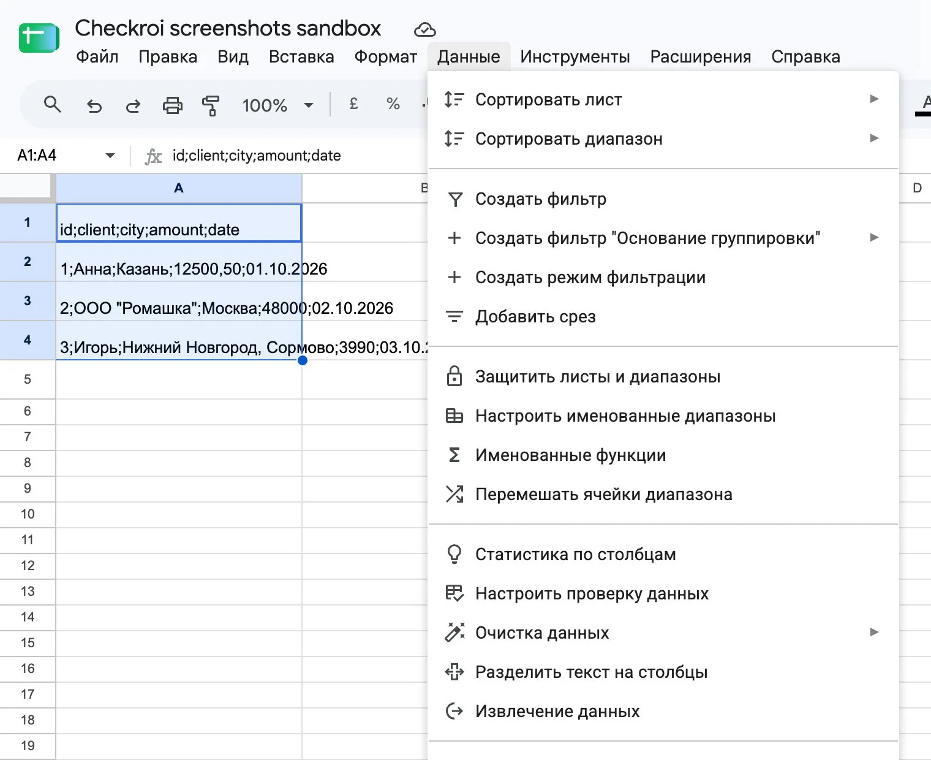
Task: Choose Настроить проверку данных
Action: point(663,593)
